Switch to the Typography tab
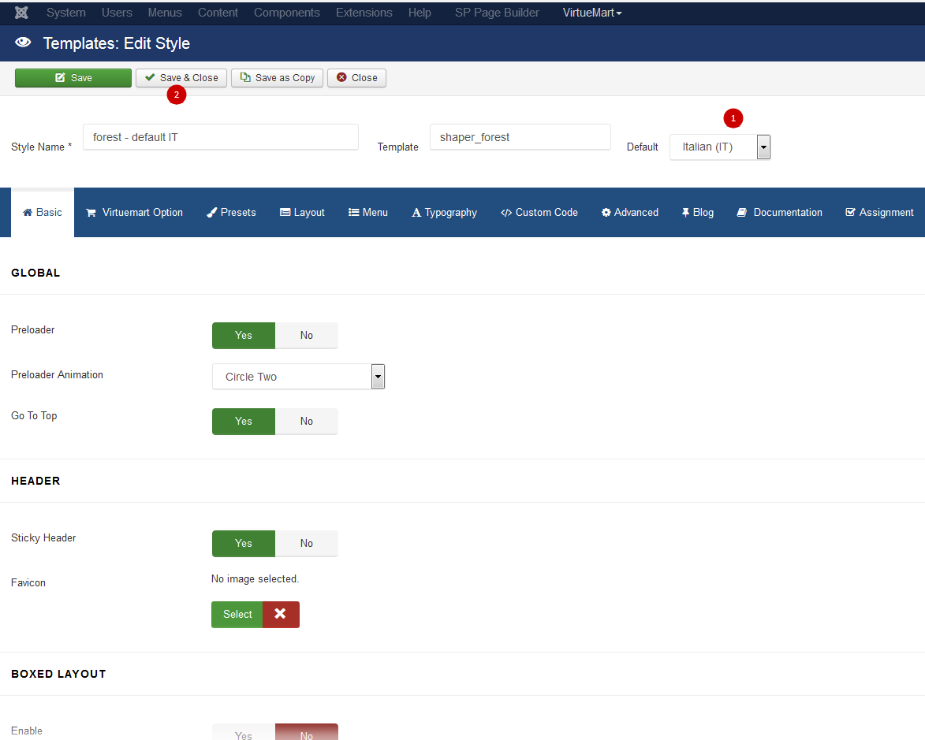The height and width of the screenshot is (740, 925). pos(444,212)
